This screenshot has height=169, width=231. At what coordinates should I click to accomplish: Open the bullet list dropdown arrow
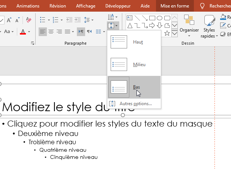tap(48, 20)
